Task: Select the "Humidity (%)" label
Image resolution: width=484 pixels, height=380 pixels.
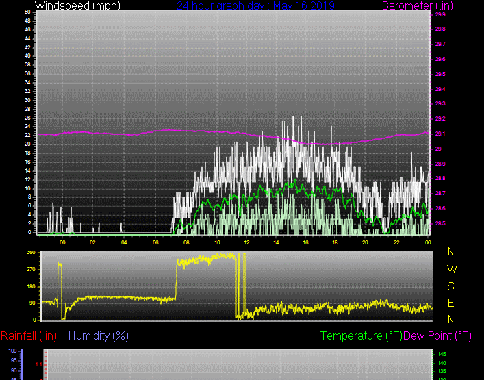Action: click(x=99, y=336)
